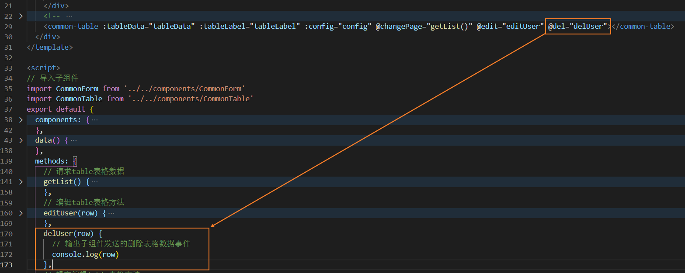Click the 'methods:' key on line 139
The height and width of the screenshot is (273, 685).
[x=52, y=161]
